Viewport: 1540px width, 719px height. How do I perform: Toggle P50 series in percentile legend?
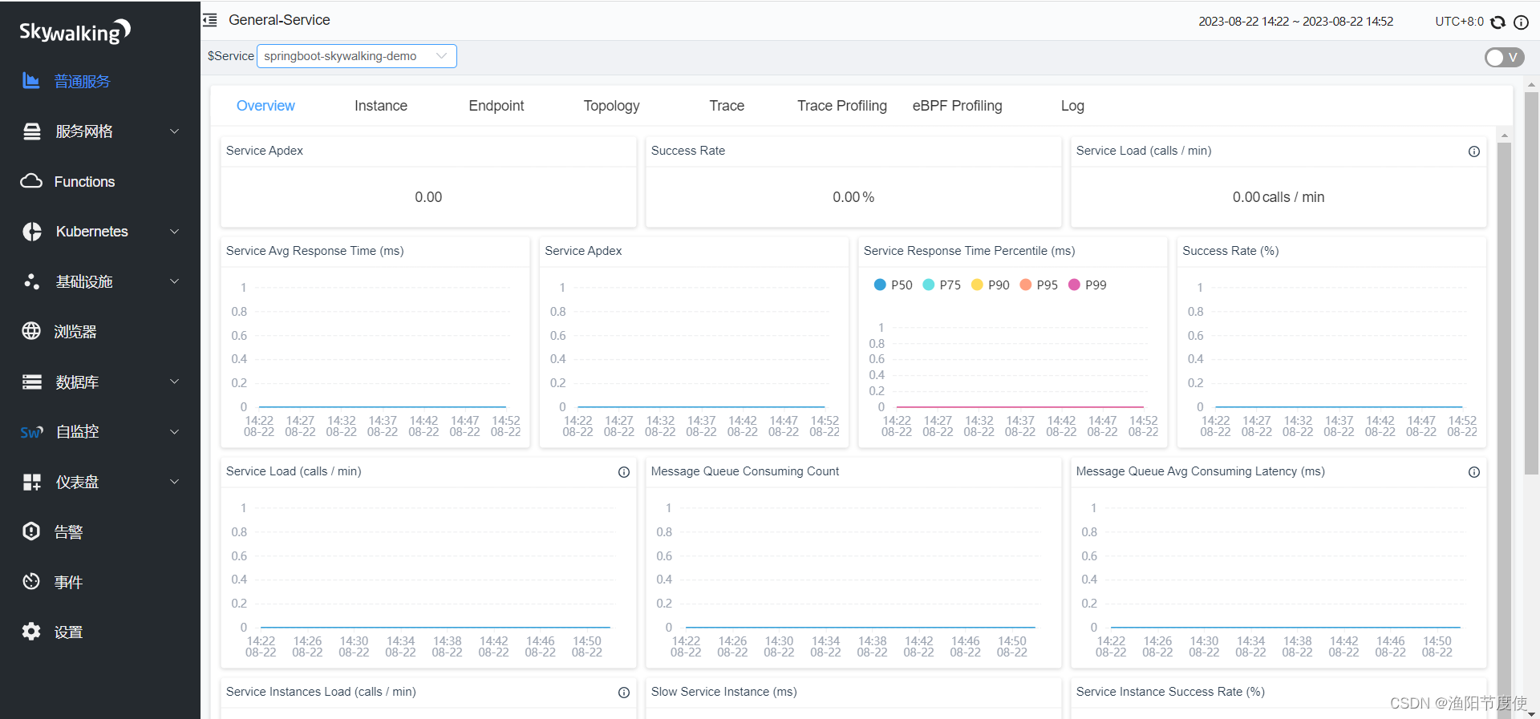pyautogui.click(x=893, y=285)
